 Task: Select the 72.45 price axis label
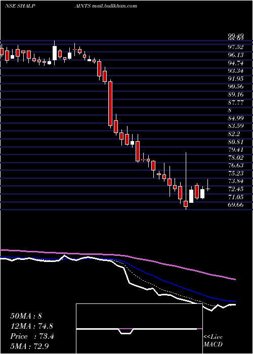(x=236, y=189)
